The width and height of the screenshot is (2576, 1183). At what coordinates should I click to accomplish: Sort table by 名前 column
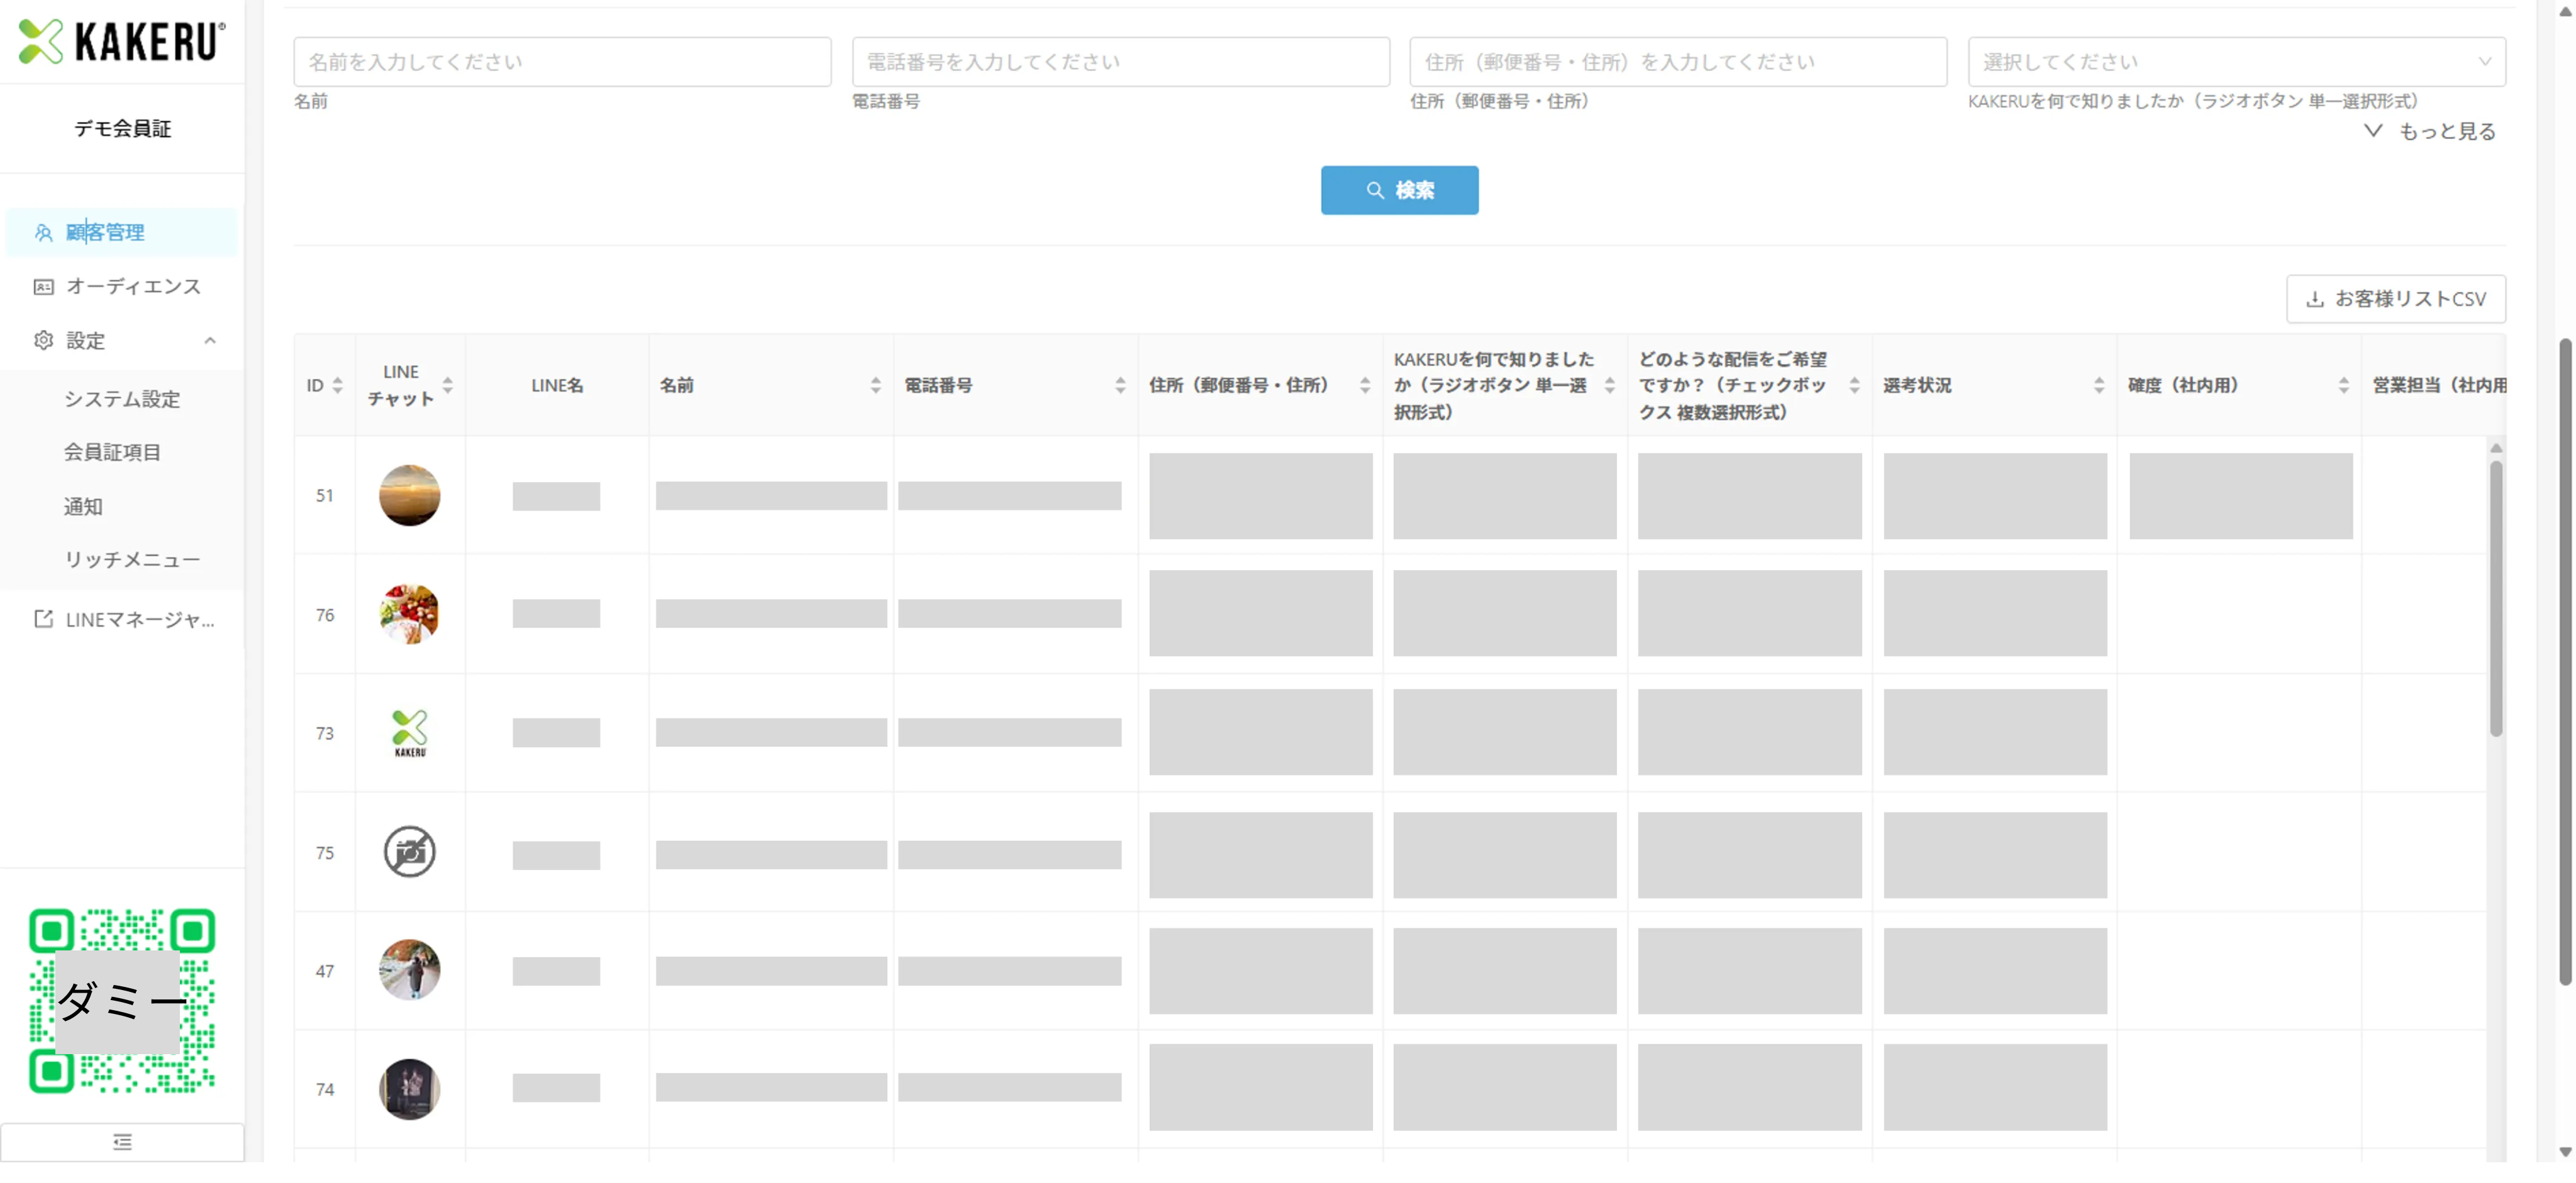(875, 386)
